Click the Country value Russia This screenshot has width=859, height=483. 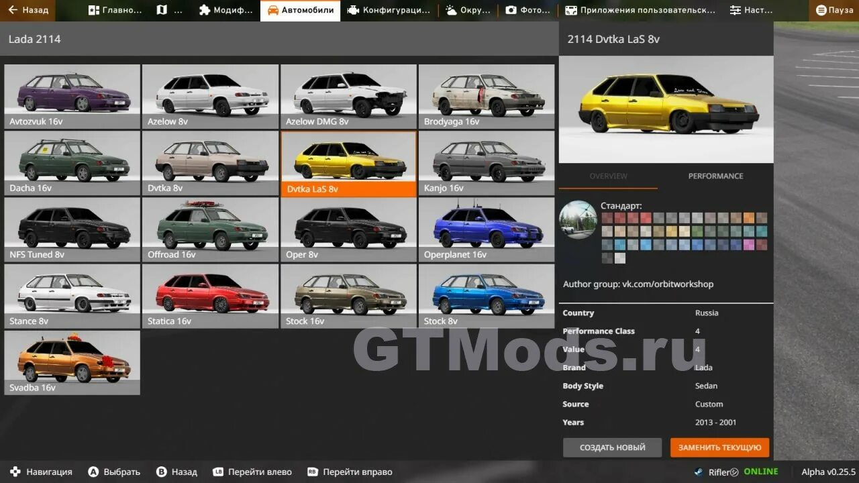(x=707, y=313)
